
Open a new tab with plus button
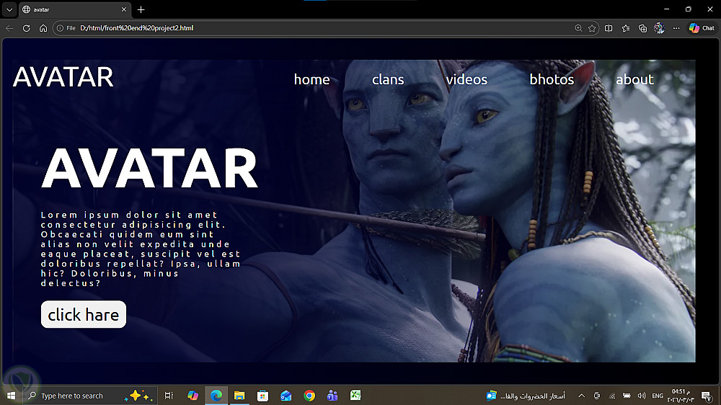[141, 9]
